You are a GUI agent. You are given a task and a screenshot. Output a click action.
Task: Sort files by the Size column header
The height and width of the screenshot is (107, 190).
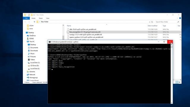(179, 26)
